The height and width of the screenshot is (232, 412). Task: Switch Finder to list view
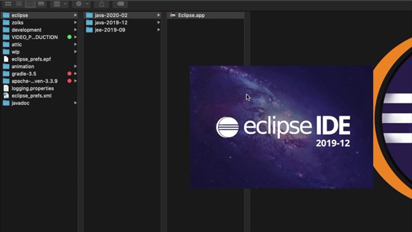coord(19,4)
